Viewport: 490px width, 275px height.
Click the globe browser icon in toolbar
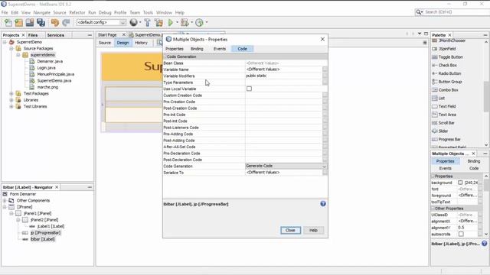tap(133, 22)
